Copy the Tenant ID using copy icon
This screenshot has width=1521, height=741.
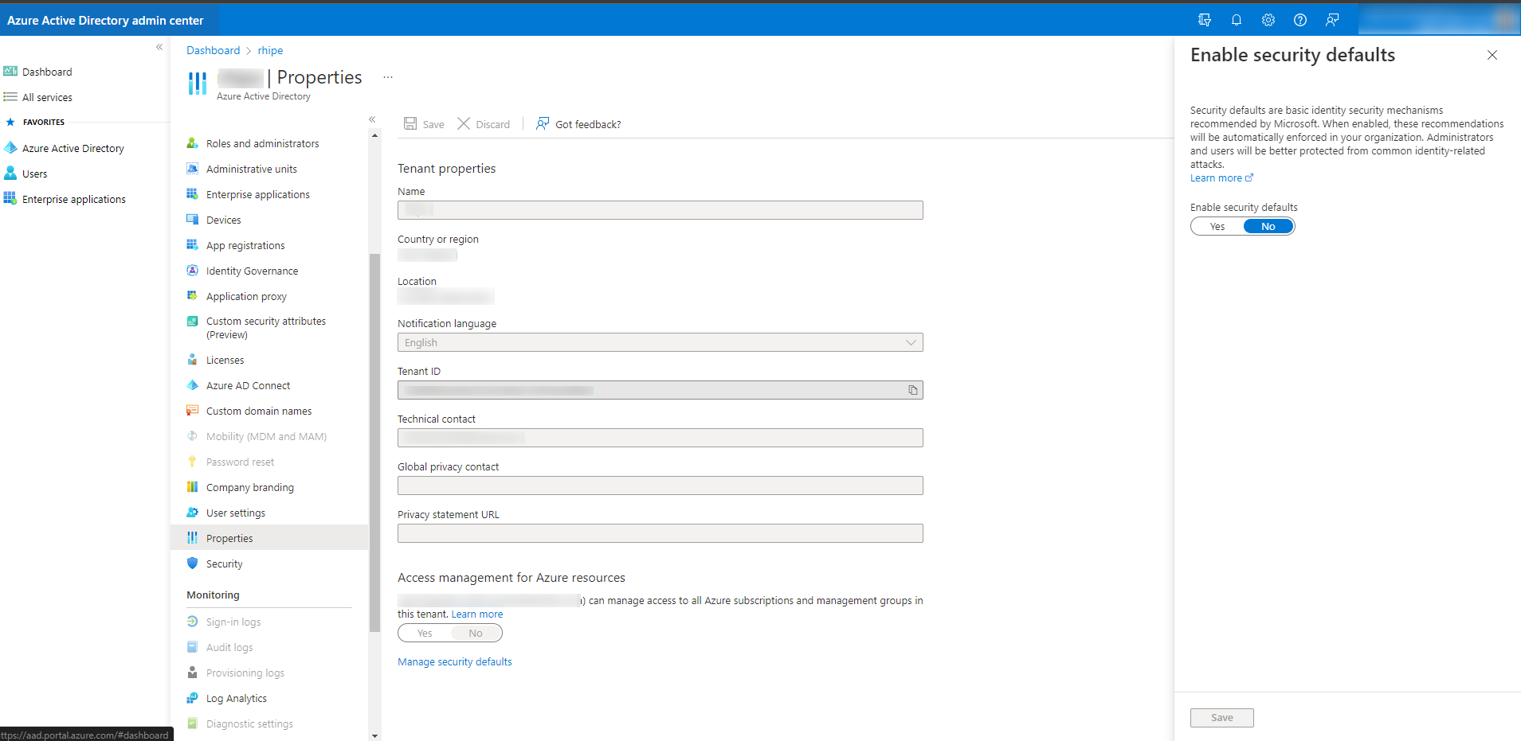(x=912, y=389)
